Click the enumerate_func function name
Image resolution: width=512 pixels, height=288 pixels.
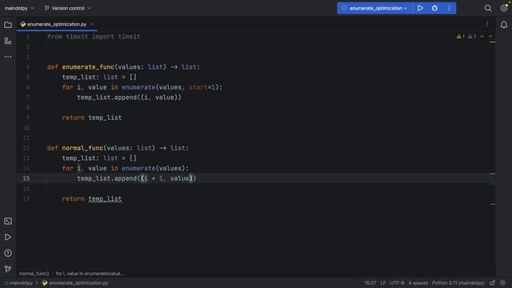[x=88, y=67]
